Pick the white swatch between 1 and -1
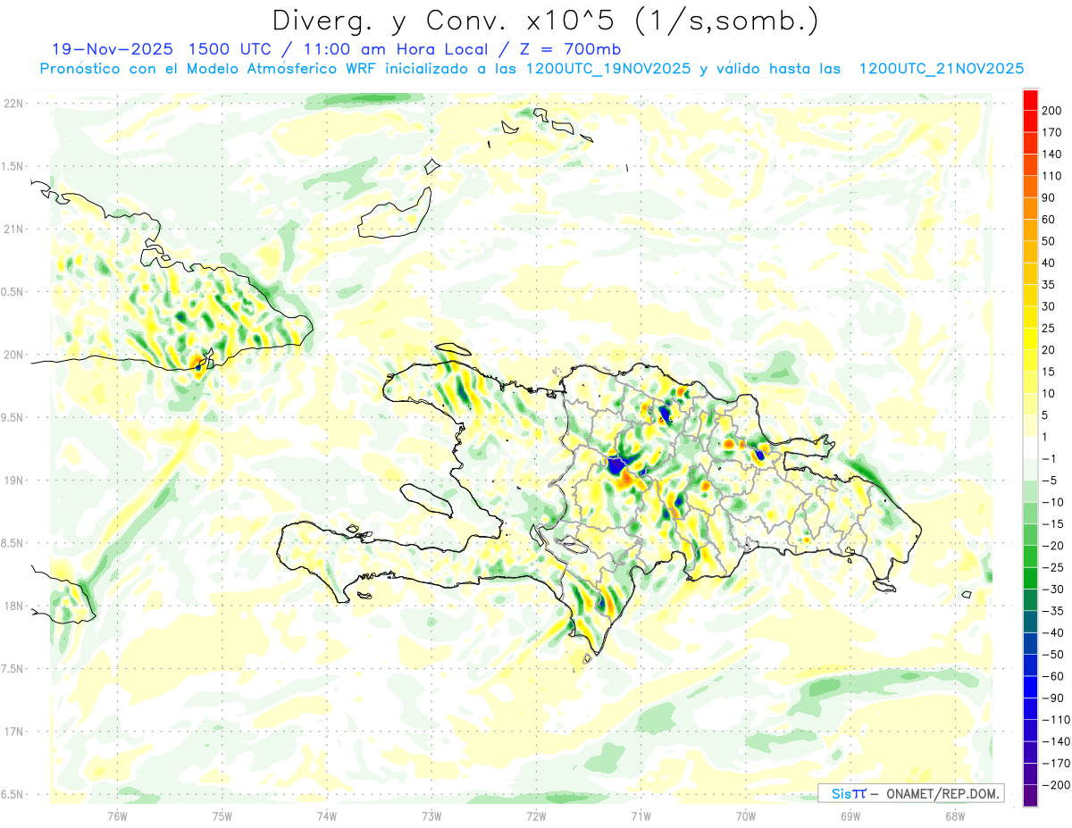This screenshot has width=1072, height=828. tap(1030, 447)
